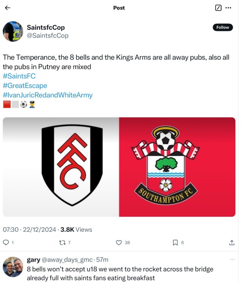246x283 pixels.
Task: Open SaintsfcCop's profile avatar
Action: click(13, 31)
